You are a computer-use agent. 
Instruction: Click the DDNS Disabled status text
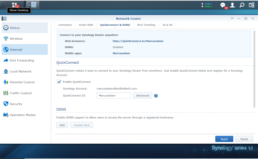(x=118, y=47)
